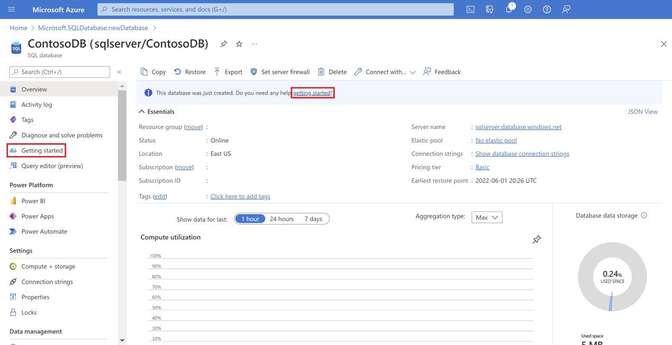Open the notifications bell
Viewport: 672px width, 345px height.
509,9
